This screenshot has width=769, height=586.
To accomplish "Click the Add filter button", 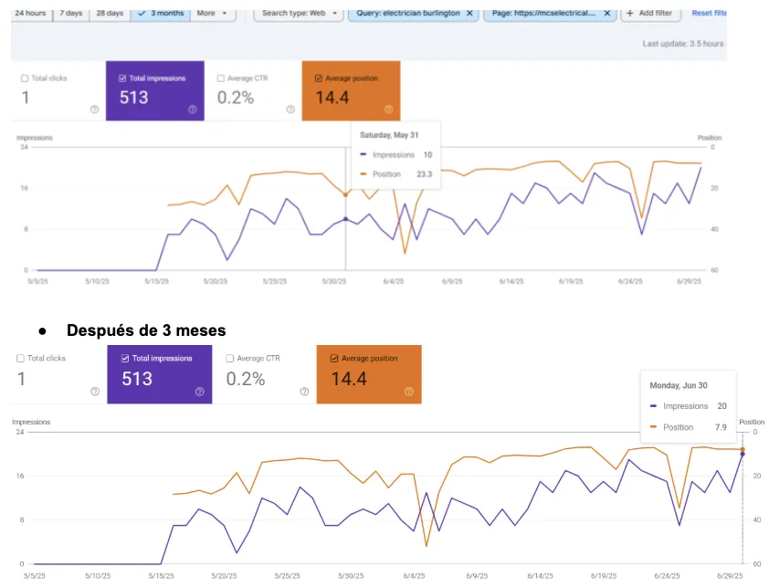I will click(650, 13).
